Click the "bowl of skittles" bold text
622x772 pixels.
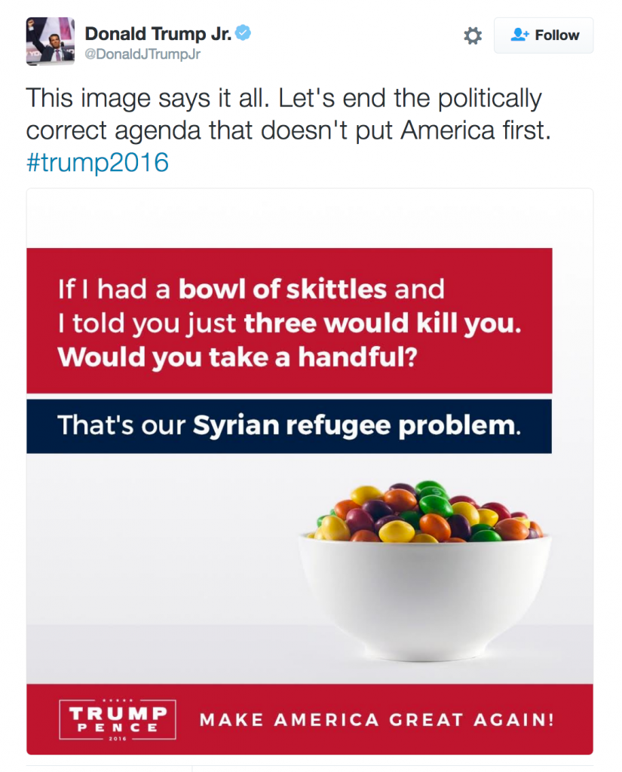click(x=283, y=289)
